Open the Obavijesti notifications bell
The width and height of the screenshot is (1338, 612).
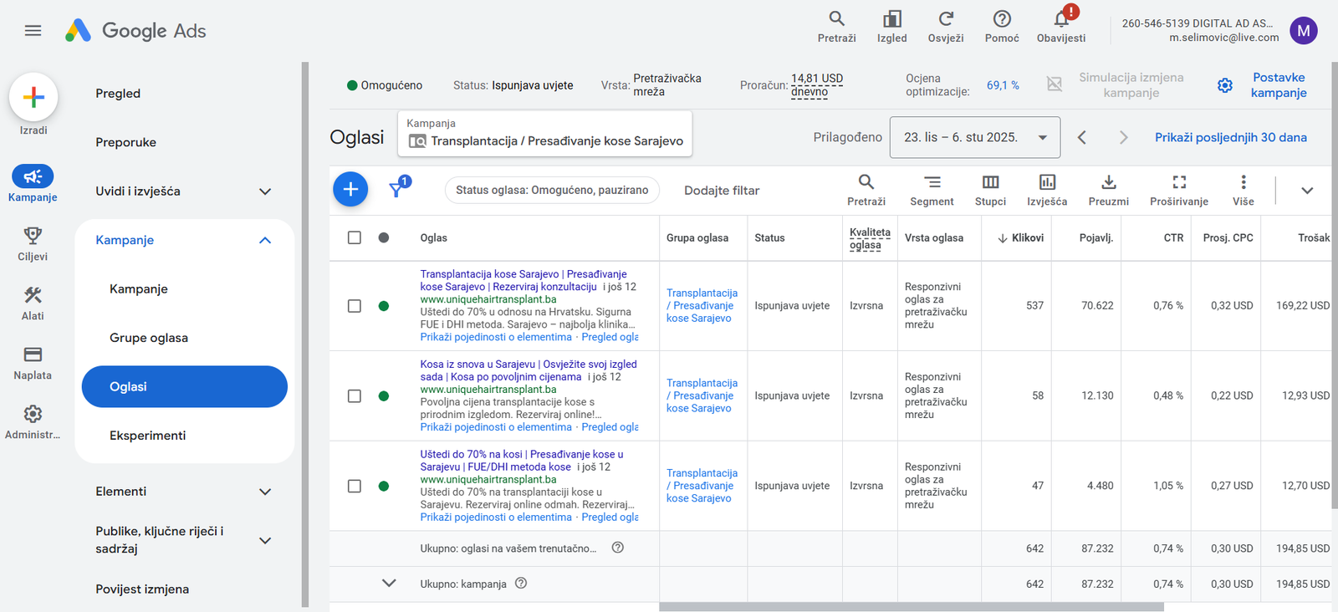pos(1061,19)
